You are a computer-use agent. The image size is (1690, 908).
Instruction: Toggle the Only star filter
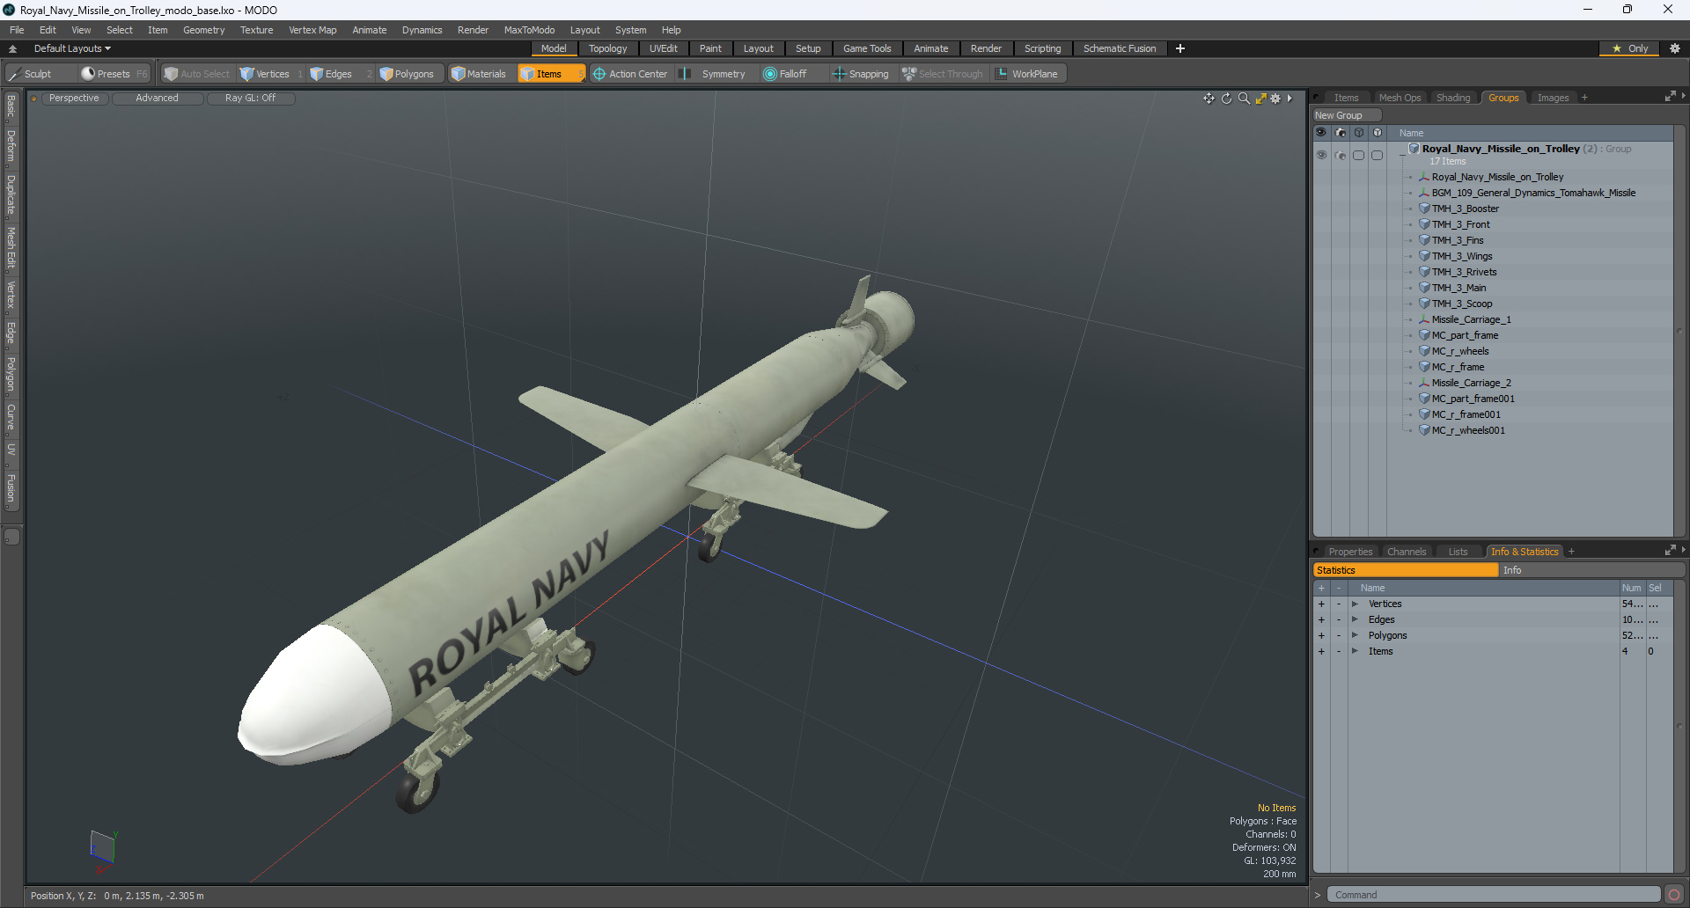pos(1629,48)
